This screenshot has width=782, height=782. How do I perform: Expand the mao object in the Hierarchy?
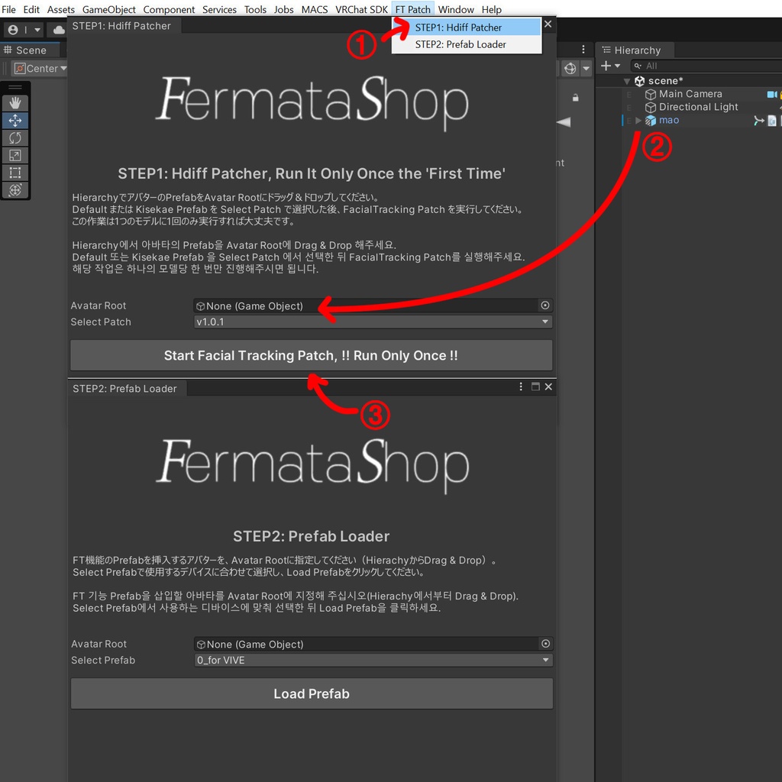point(639,120)
